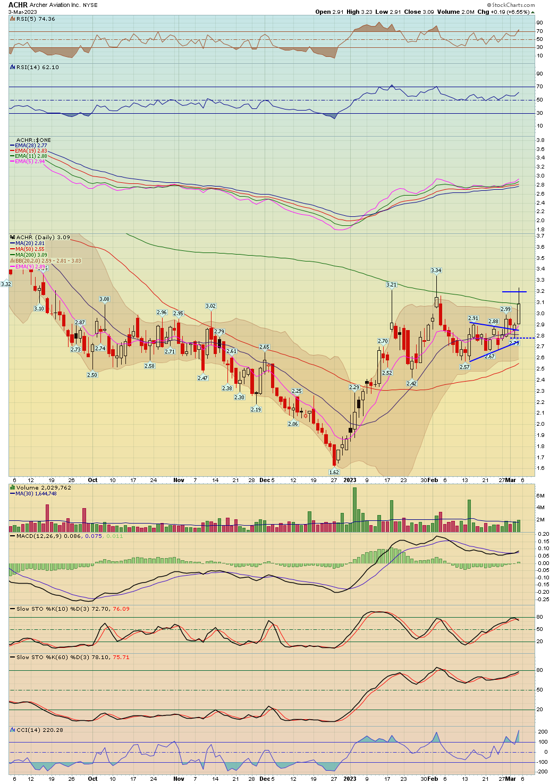Viewport: 558px width, 784px height.
Task: Toggle the MA(30) volume average legend
Action: click(x=13, y=493)
